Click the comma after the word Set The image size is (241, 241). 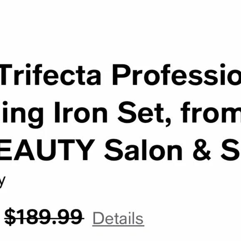(x=168, y=123)
